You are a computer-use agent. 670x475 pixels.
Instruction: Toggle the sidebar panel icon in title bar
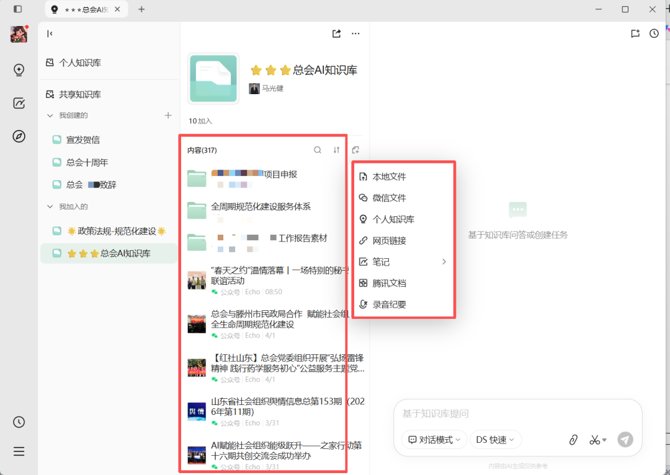click(17, 9)
